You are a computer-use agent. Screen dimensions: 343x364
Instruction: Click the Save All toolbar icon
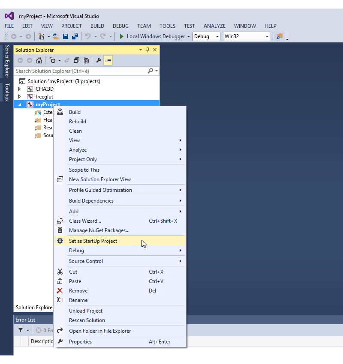(75, 36)
